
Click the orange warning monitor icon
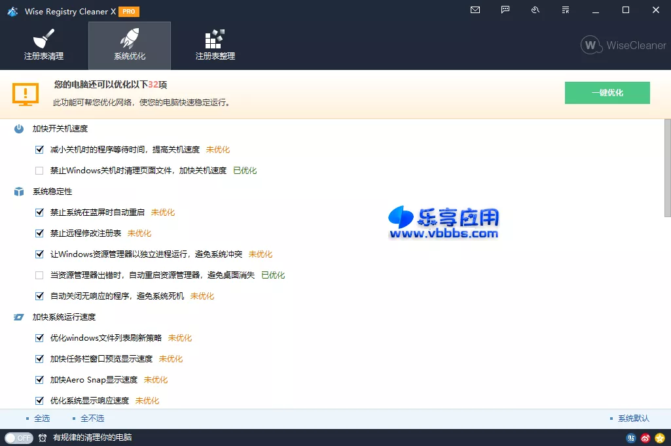click(26, 93)
